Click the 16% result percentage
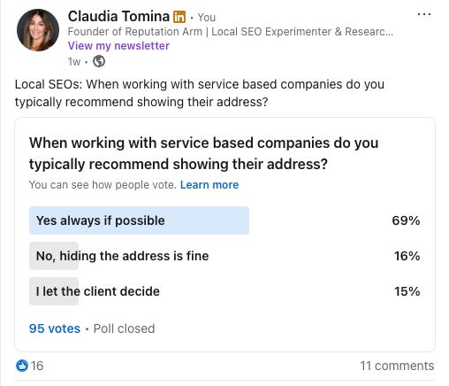The width and height of the screenshot is (449, 386). [407, 256]
